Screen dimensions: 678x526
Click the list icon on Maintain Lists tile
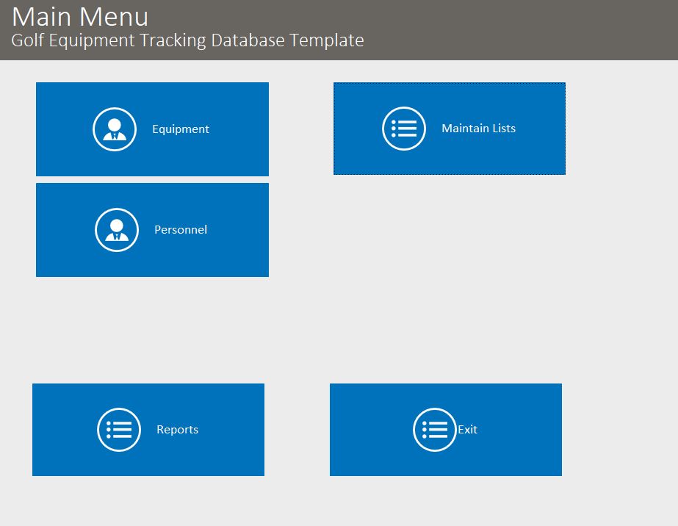tap(404, 129)
